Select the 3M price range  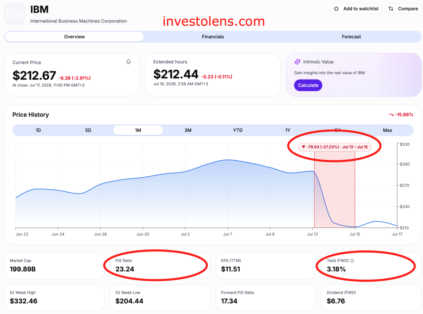(188, 130)
